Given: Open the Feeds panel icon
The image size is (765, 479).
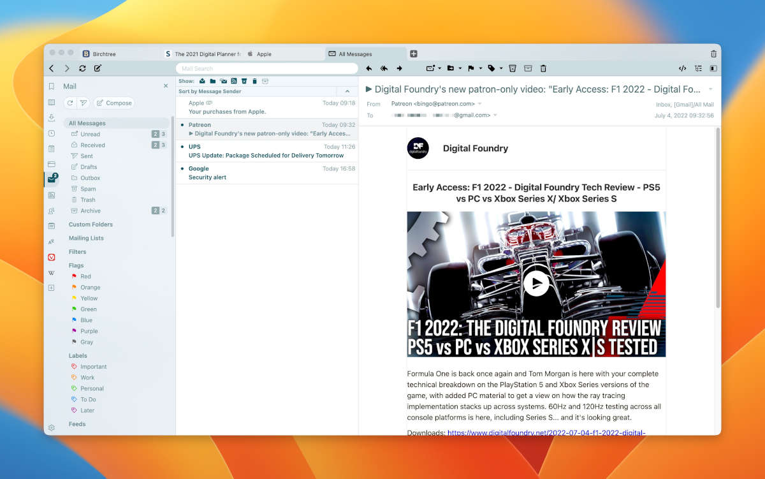Looking at the screenshot, I should click(52, 195).
